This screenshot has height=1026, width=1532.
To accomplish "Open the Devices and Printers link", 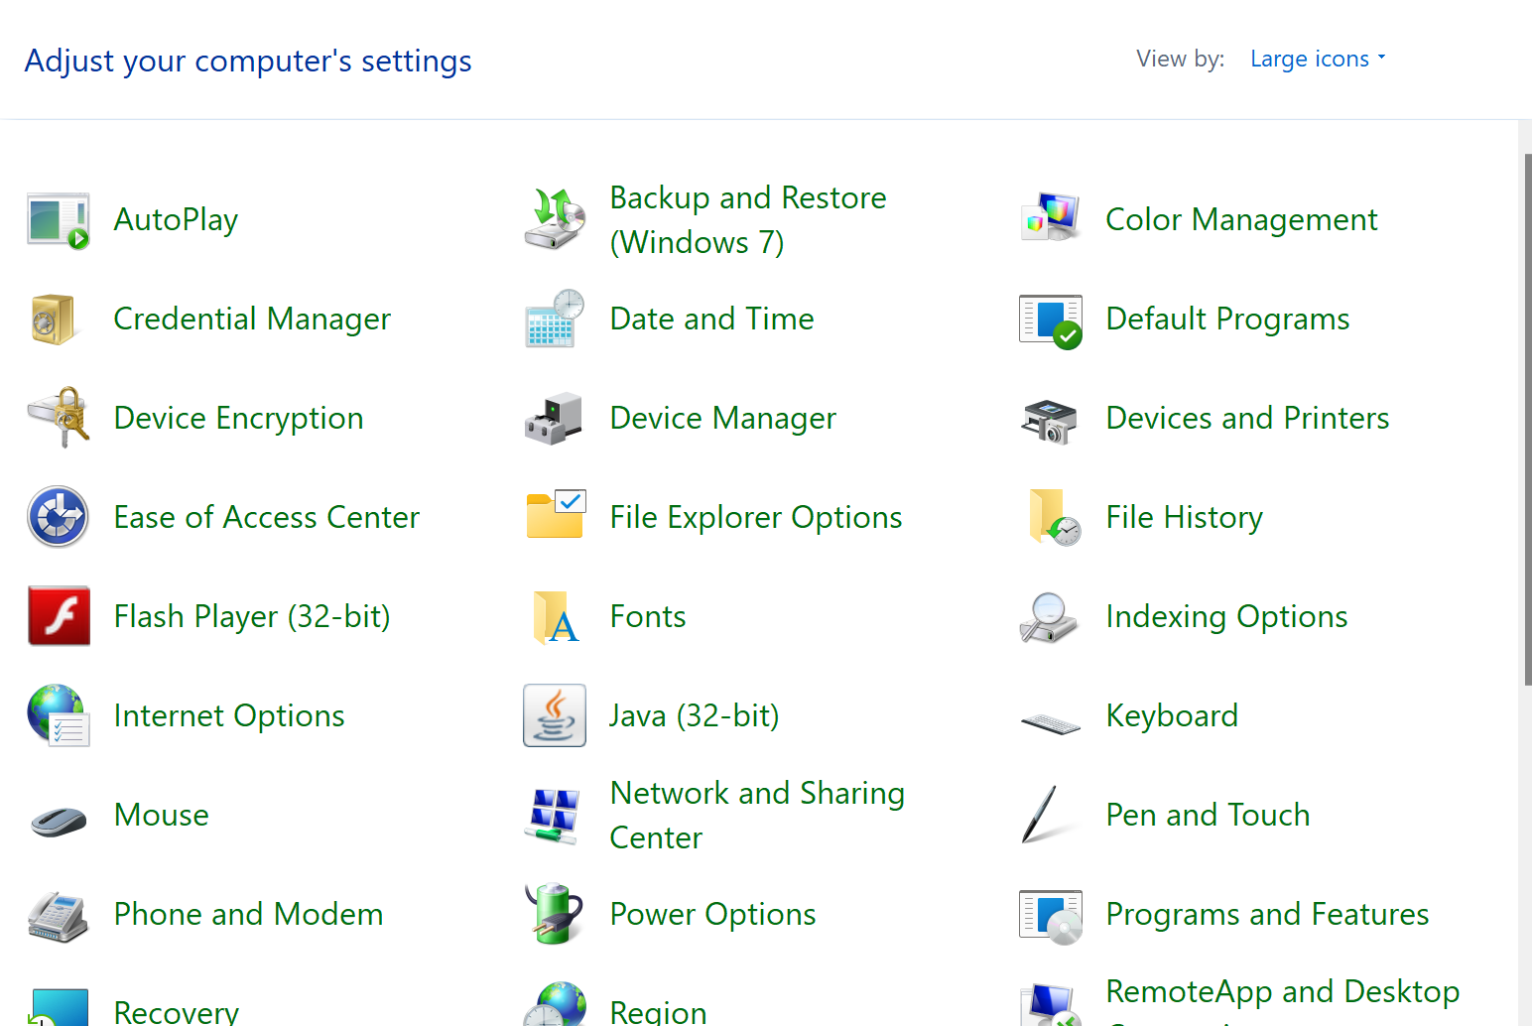I will (x=1247, y=418).
